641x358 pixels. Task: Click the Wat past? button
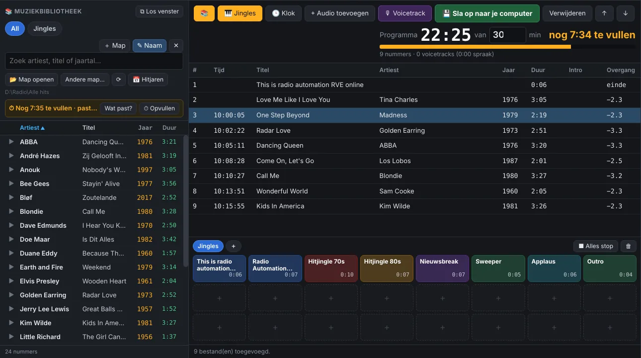pyautogui.click(x=118, y=108)
